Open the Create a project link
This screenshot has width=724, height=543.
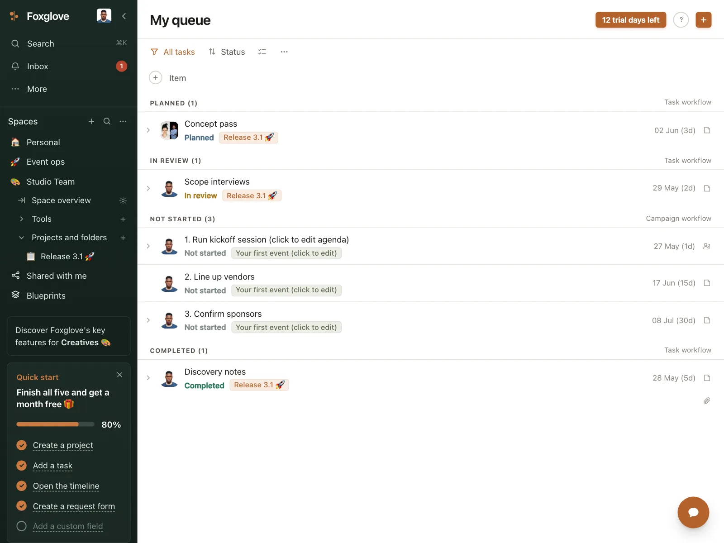(63, 445)
